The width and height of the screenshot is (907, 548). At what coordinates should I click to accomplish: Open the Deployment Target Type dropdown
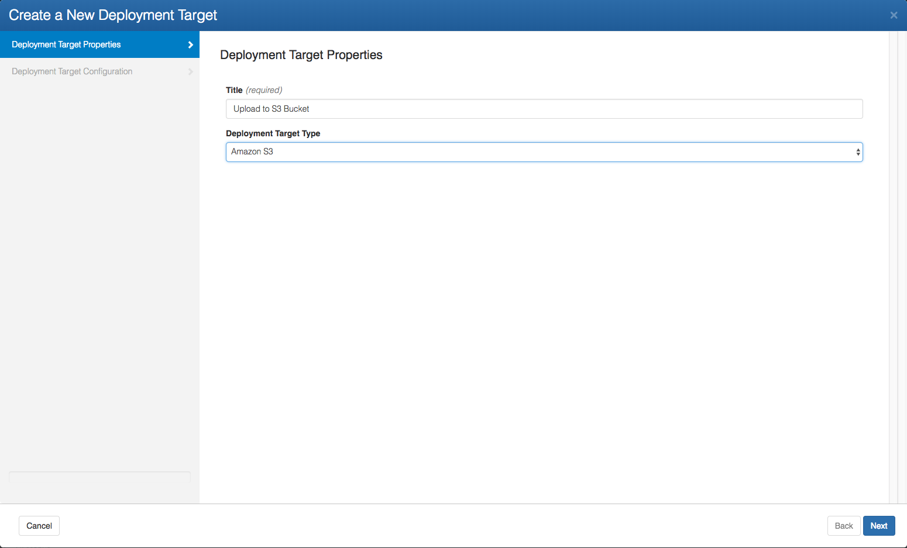[x=543, y=152]
